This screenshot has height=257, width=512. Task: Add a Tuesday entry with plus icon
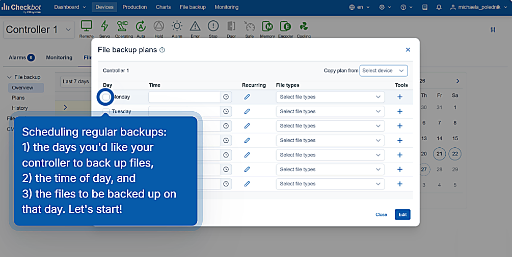coord(400,111)
